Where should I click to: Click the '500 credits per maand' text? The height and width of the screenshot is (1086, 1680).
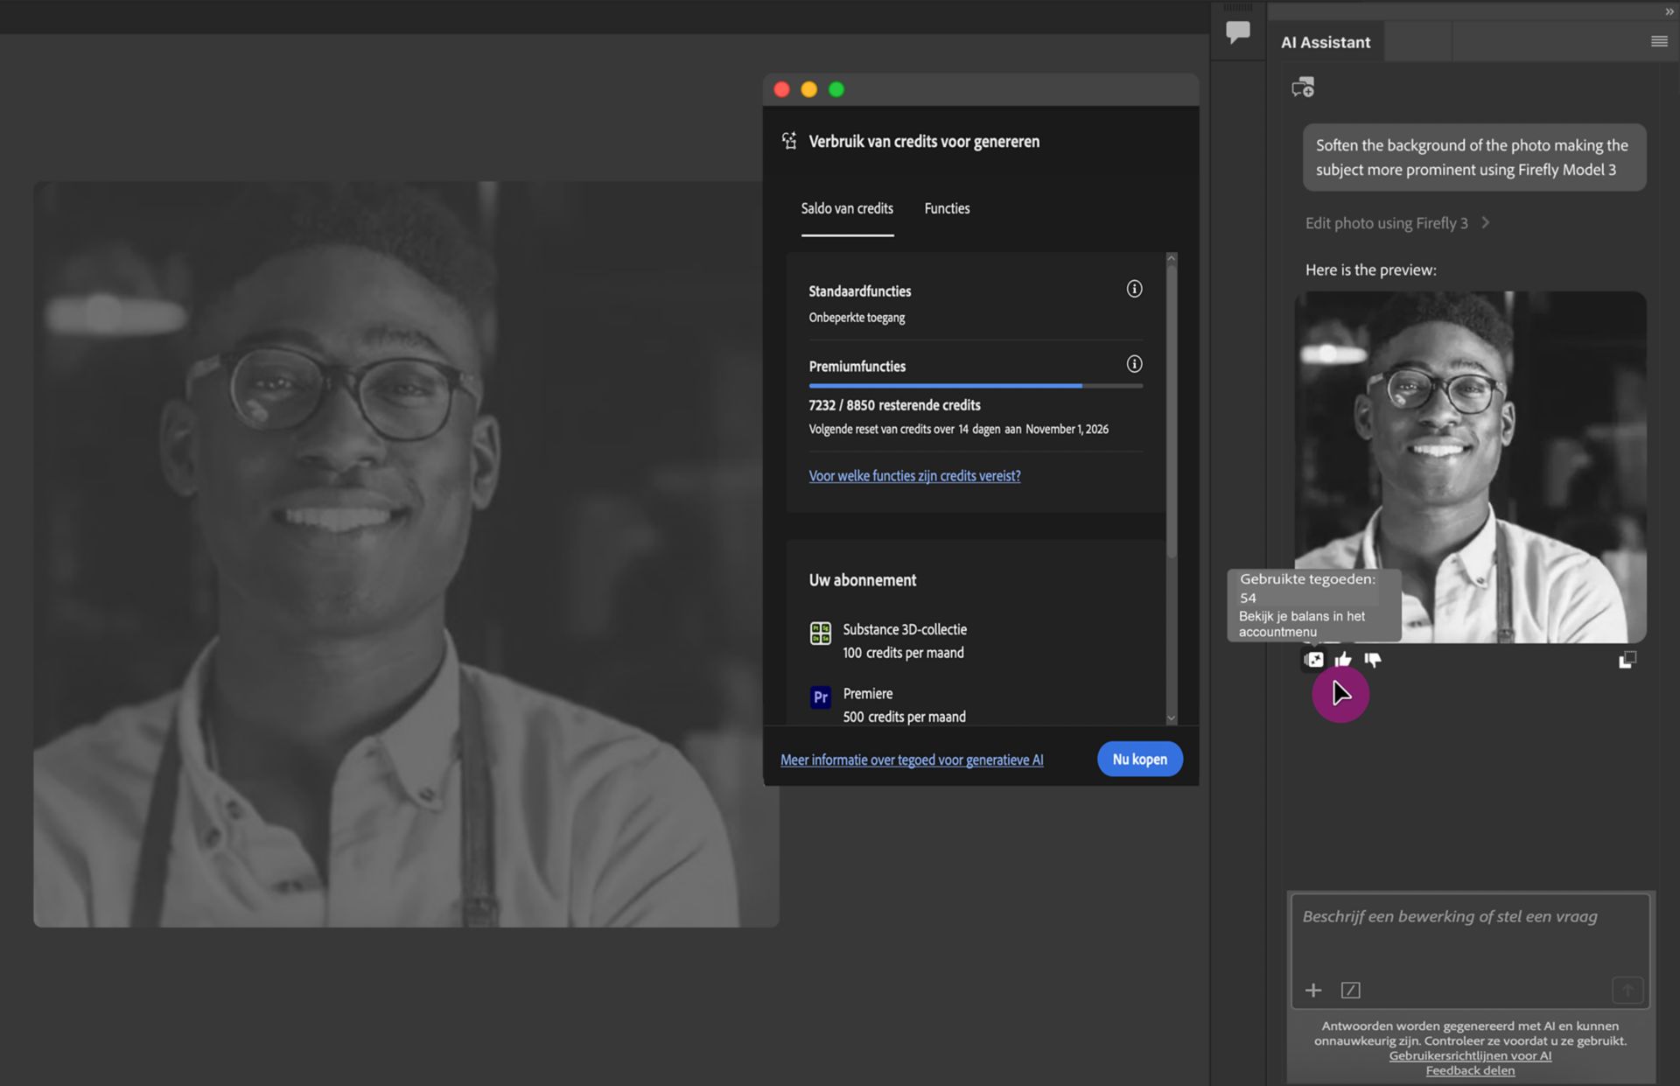904,717
